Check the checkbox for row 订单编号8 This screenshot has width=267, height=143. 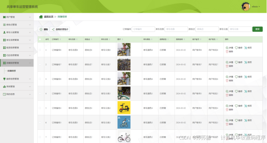[x=40, y=50]
